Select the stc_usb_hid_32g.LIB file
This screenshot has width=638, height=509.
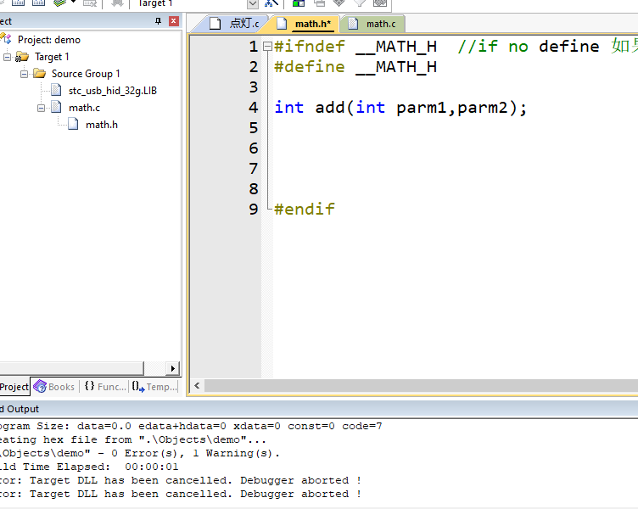point(112,91)
